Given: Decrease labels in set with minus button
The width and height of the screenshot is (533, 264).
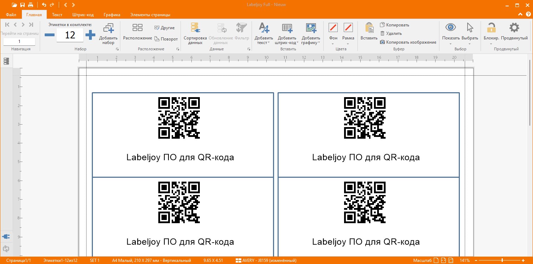Looking at the screenshot, I should click(50, 35).
